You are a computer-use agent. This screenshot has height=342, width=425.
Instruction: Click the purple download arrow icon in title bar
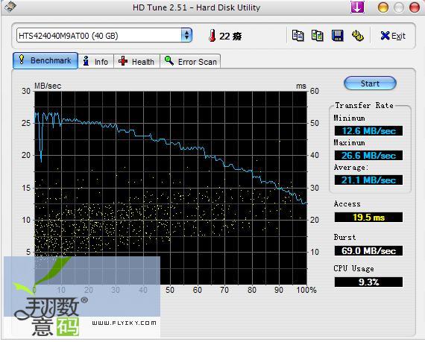click(x=357, y=7)
